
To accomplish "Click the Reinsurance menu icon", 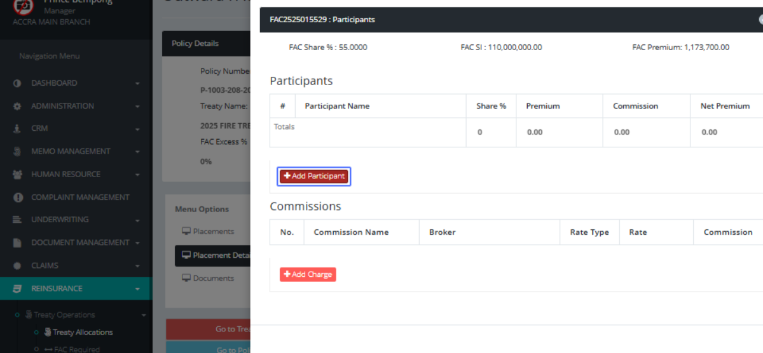I will (x=17, y=288).
